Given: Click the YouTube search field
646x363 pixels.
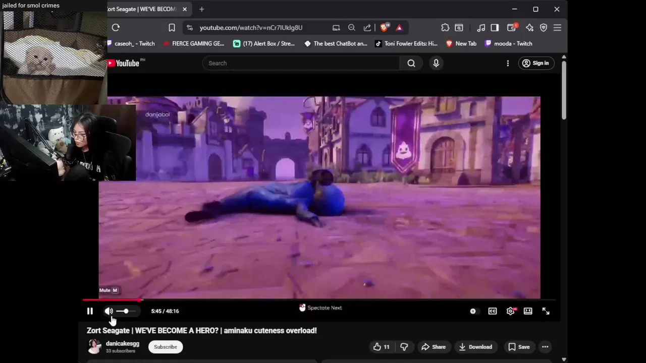Looking at the screenshot, I should (301, 63).
